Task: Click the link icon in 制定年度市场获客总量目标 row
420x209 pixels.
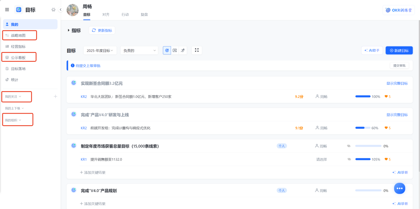Action: [x=349, y=146]
